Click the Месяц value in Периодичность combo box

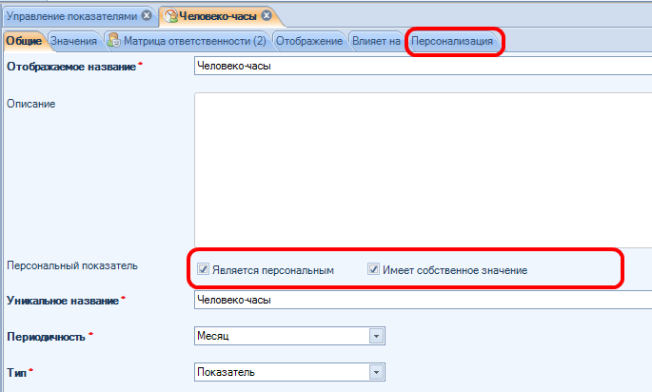281,337
